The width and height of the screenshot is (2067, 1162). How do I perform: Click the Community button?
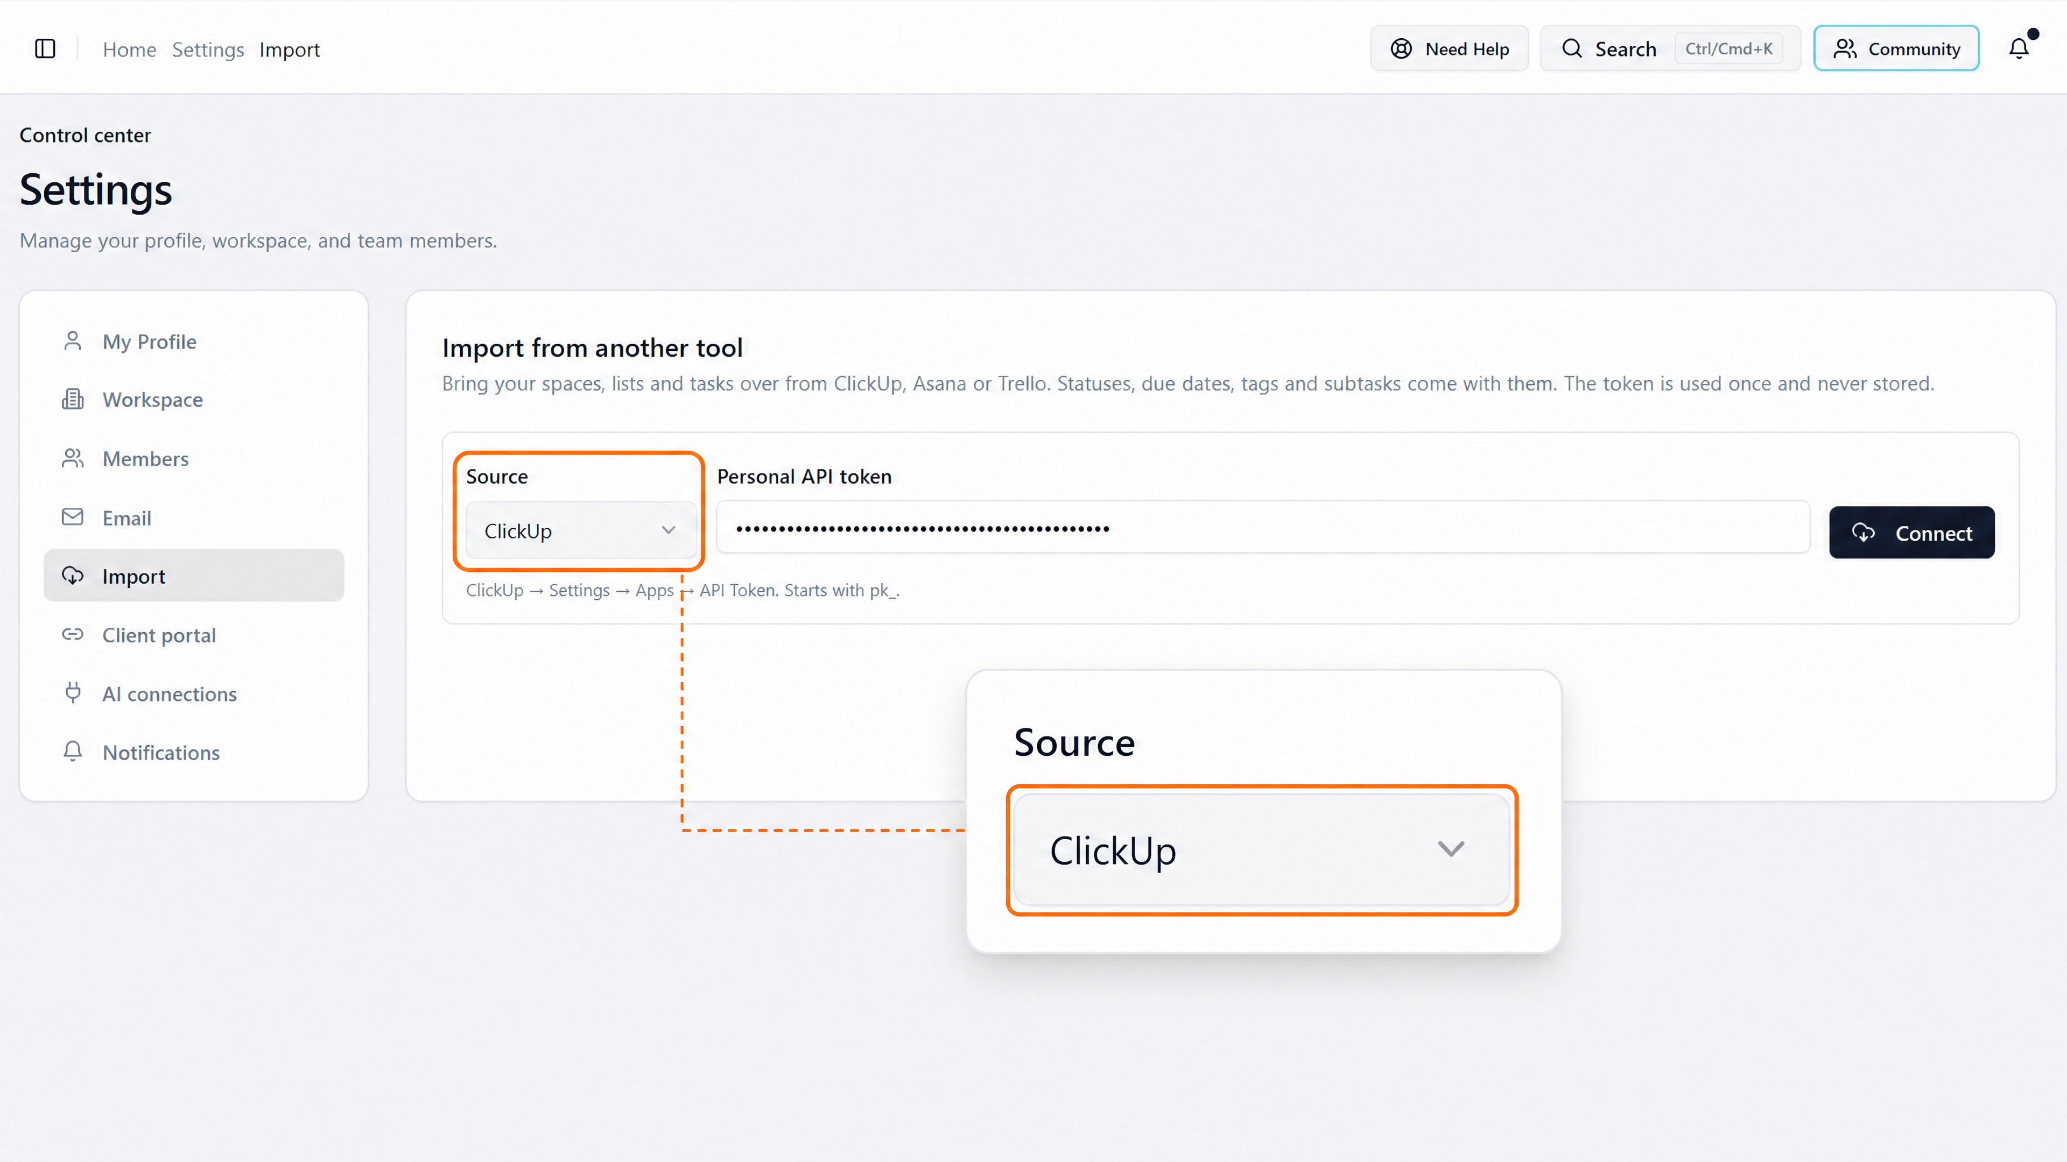[x=1896, y=49]
